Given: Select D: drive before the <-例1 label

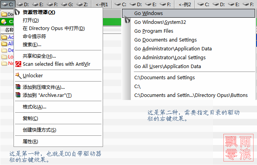Looking at the screenshot, I should [x=23, y=4].
